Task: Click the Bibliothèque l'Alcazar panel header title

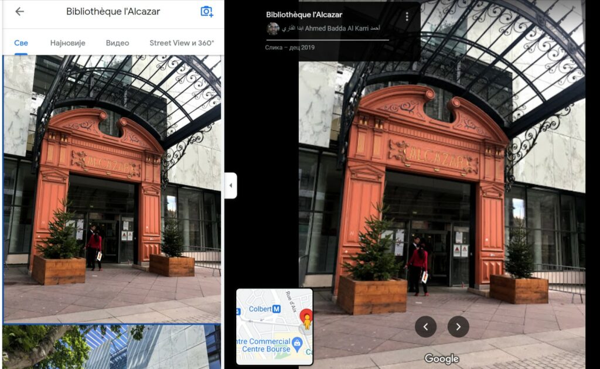Action: pos(113,12)
